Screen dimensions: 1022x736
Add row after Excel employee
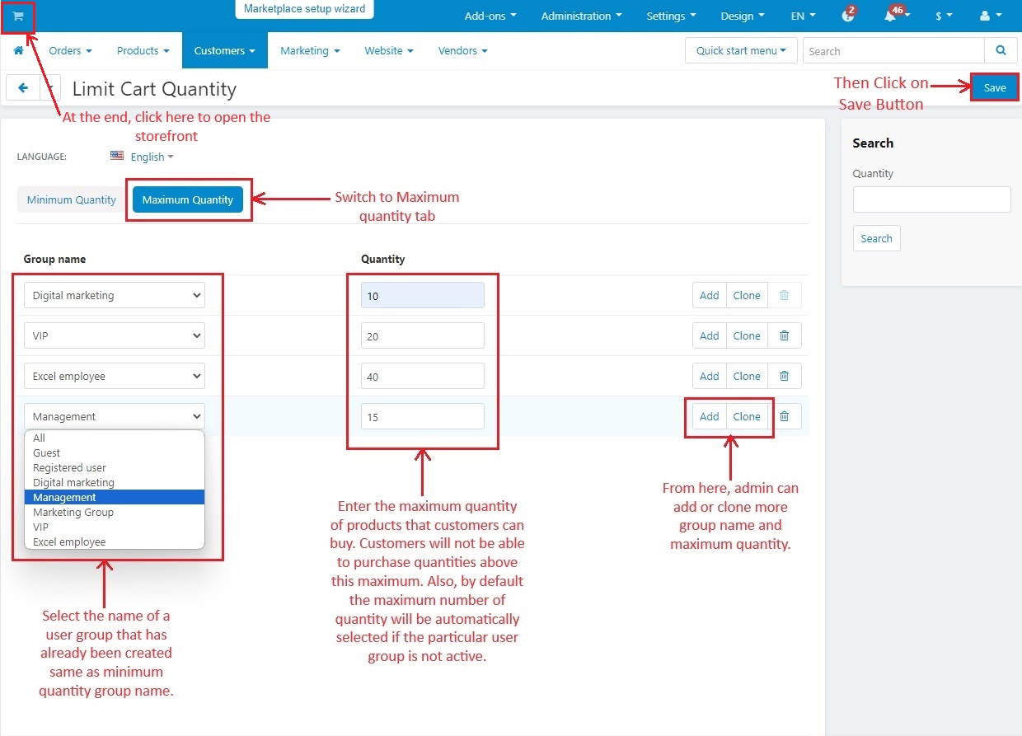[710, 376]
